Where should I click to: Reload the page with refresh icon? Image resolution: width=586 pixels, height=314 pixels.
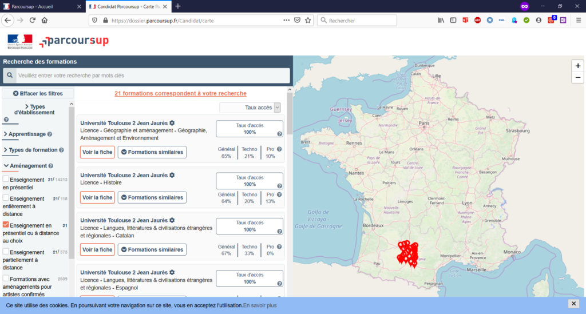coord(33,20)
